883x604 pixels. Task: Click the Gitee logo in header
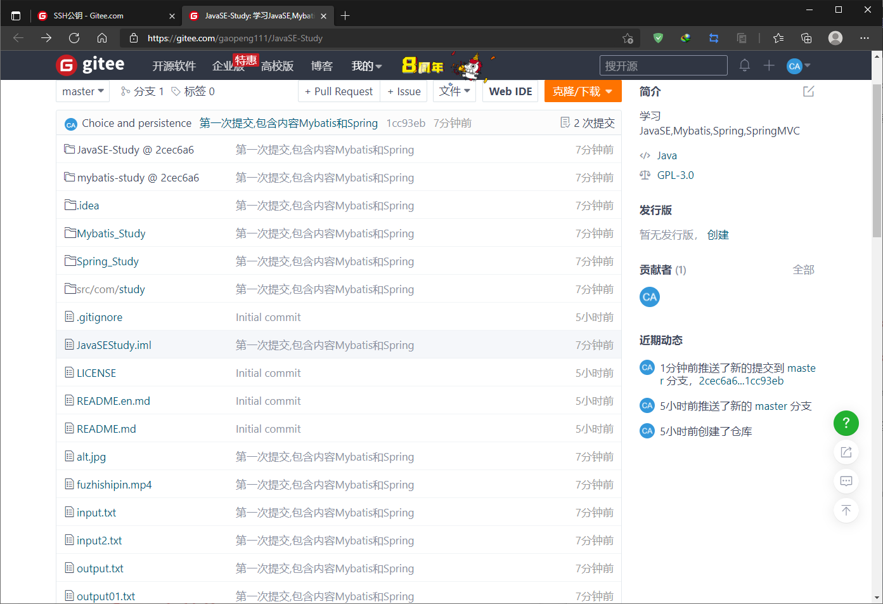(x=91, y=65)
